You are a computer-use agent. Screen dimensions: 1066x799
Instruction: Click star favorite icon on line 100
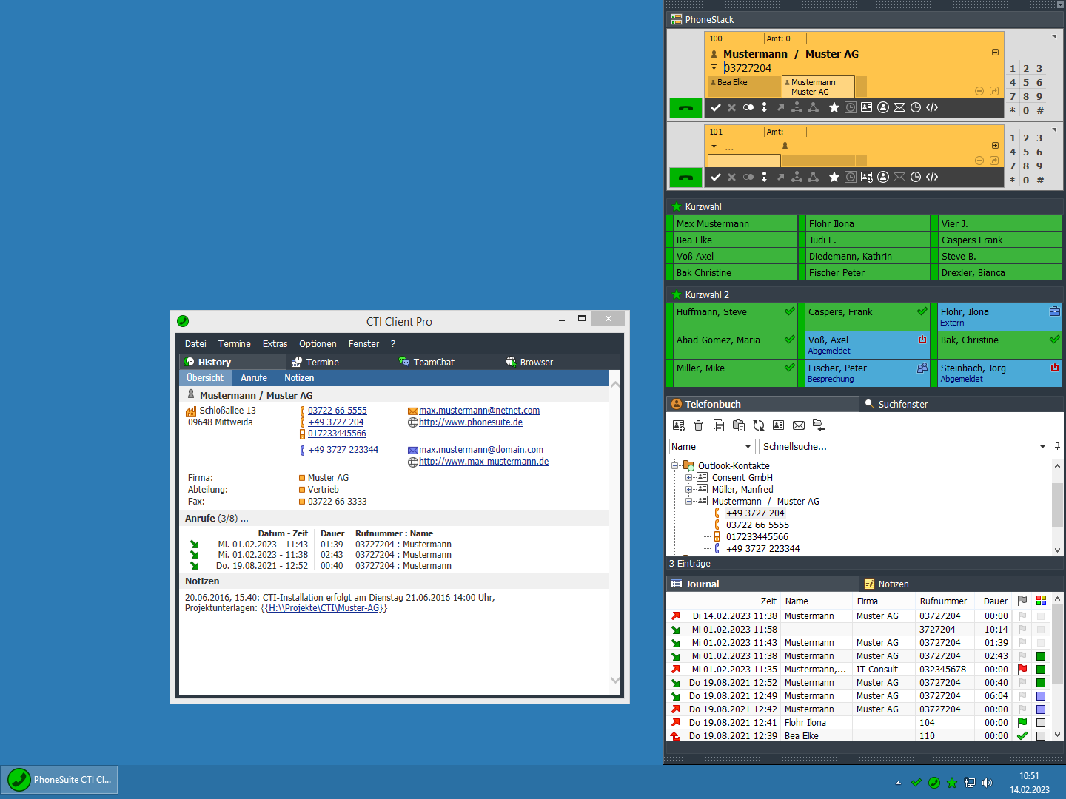point(834,108)
